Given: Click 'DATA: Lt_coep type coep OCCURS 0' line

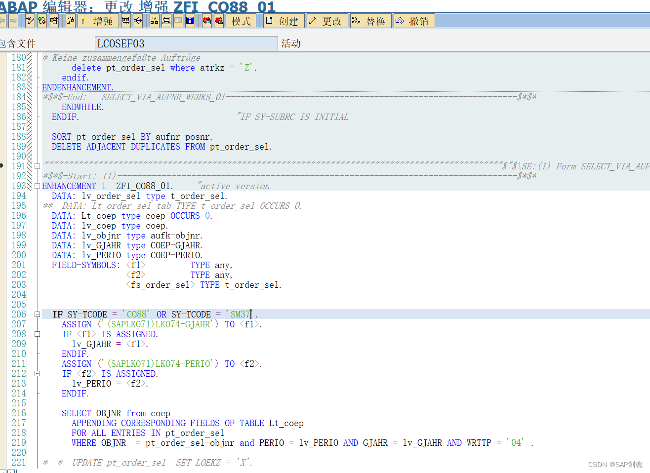Looking at the screenshot, I should point(132,216).
